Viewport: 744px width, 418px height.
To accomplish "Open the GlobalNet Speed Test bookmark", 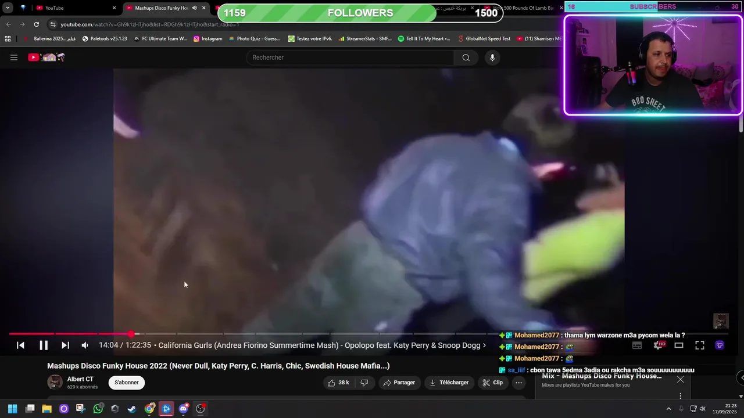I will coord(484,39).
